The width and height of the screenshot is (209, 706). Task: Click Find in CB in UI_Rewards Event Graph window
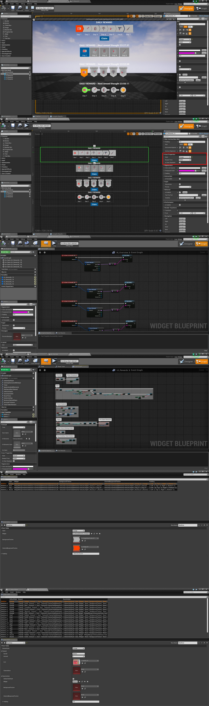pyautogui.click(x=19, y=361)
